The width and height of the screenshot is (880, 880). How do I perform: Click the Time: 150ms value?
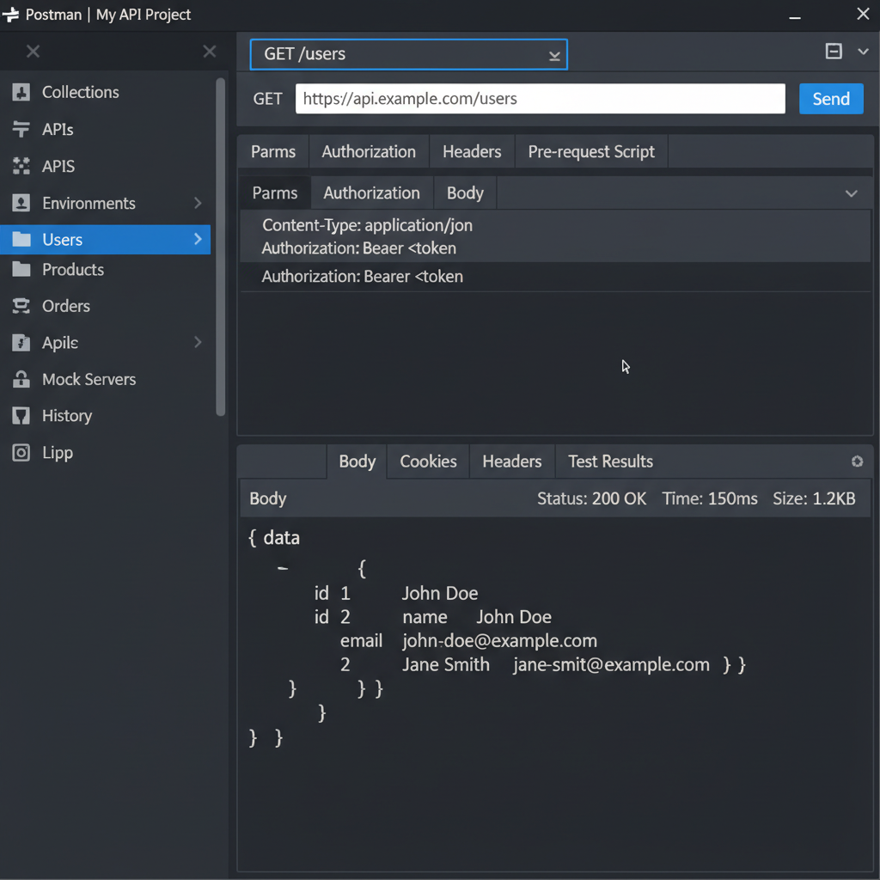click(709, 498)
